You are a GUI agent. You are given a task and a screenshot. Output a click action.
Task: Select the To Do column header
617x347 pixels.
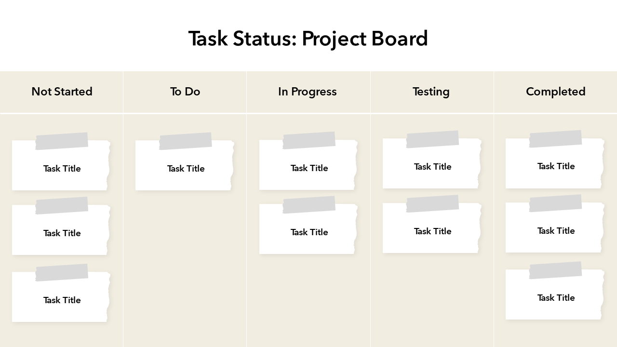point(185,92)
